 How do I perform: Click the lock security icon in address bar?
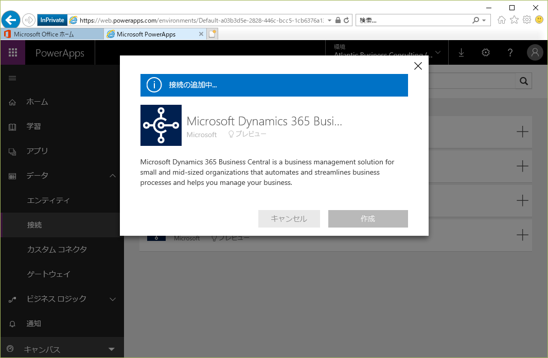tap(338, 20)
